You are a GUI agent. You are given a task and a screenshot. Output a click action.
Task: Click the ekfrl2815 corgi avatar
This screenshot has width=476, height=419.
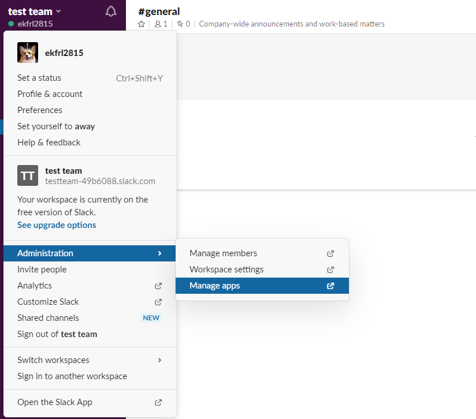[x=28, y=53]
